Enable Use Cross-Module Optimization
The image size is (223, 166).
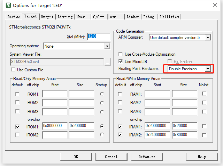121,54
